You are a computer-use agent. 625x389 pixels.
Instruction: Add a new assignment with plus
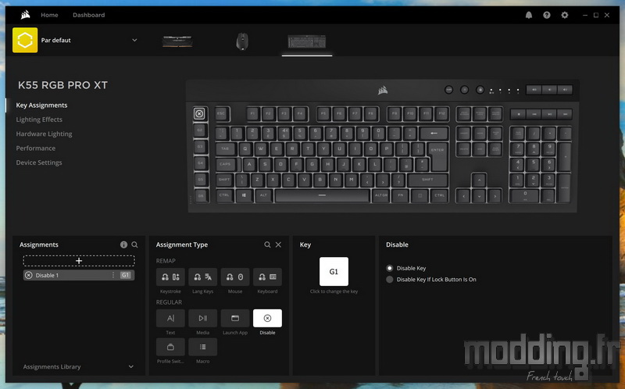[x=79, y=261]
